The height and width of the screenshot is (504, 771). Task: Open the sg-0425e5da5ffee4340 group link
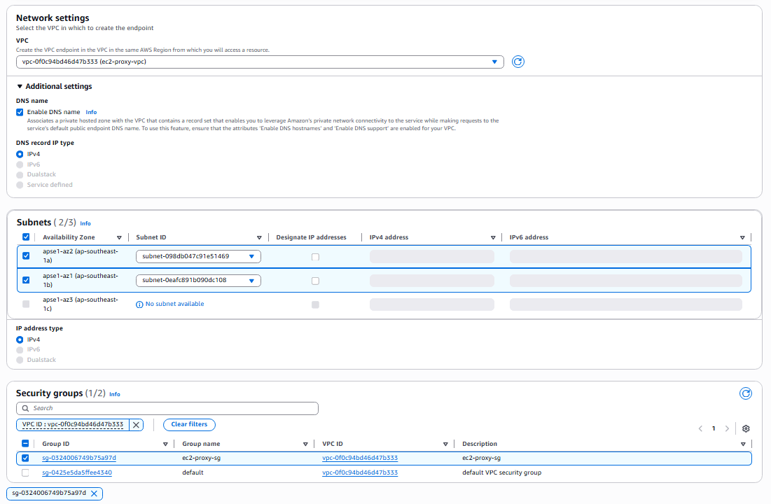77,472
